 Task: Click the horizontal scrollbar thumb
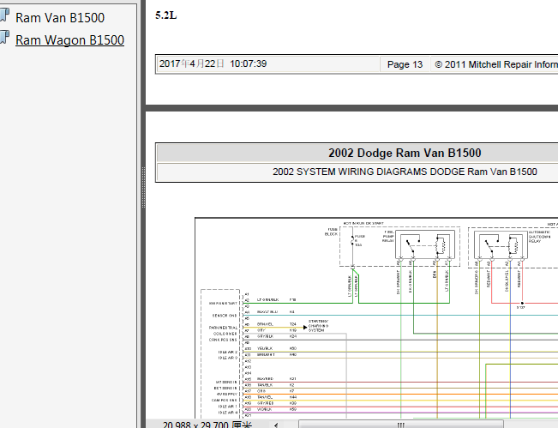401,425
